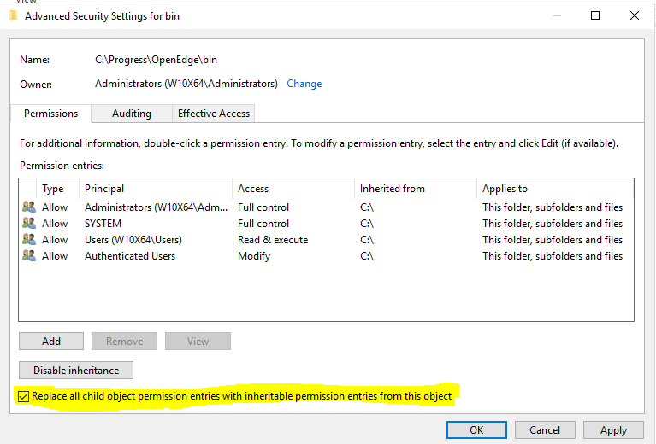Click the folder icon in the title bar
The image size is (656, 444).
pyautogui.click(x=14, y=16)
